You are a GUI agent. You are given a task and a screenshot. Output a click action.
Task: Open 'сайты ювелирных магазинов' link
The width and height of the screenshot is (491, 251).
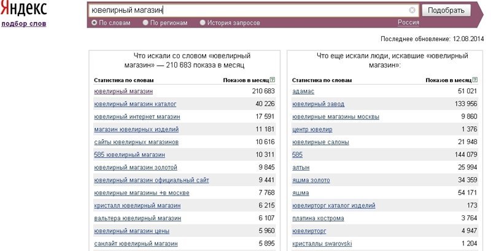pos(136,142)
